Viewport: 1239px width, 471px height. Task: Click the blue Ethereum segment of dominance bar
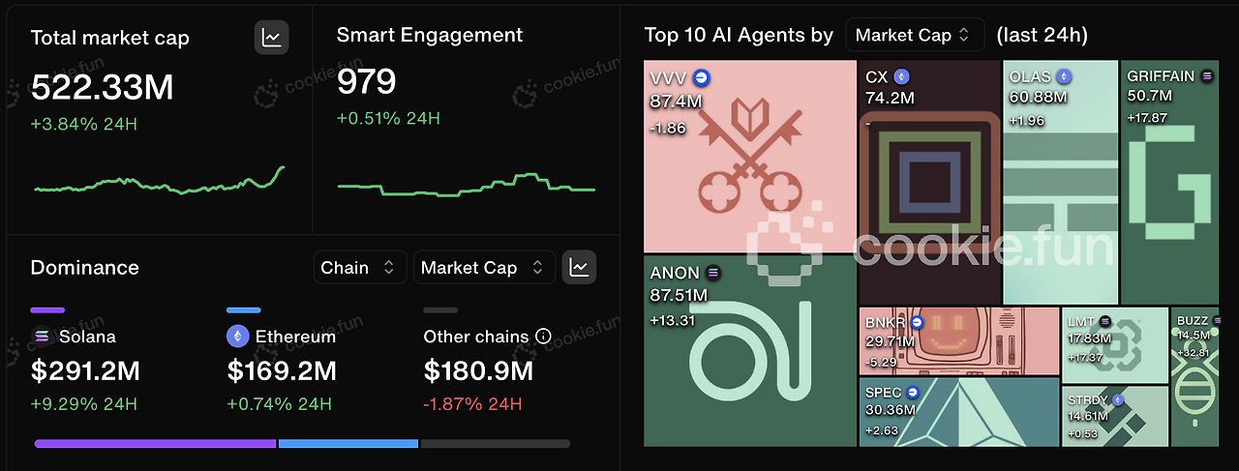click(x=348, y=444)
